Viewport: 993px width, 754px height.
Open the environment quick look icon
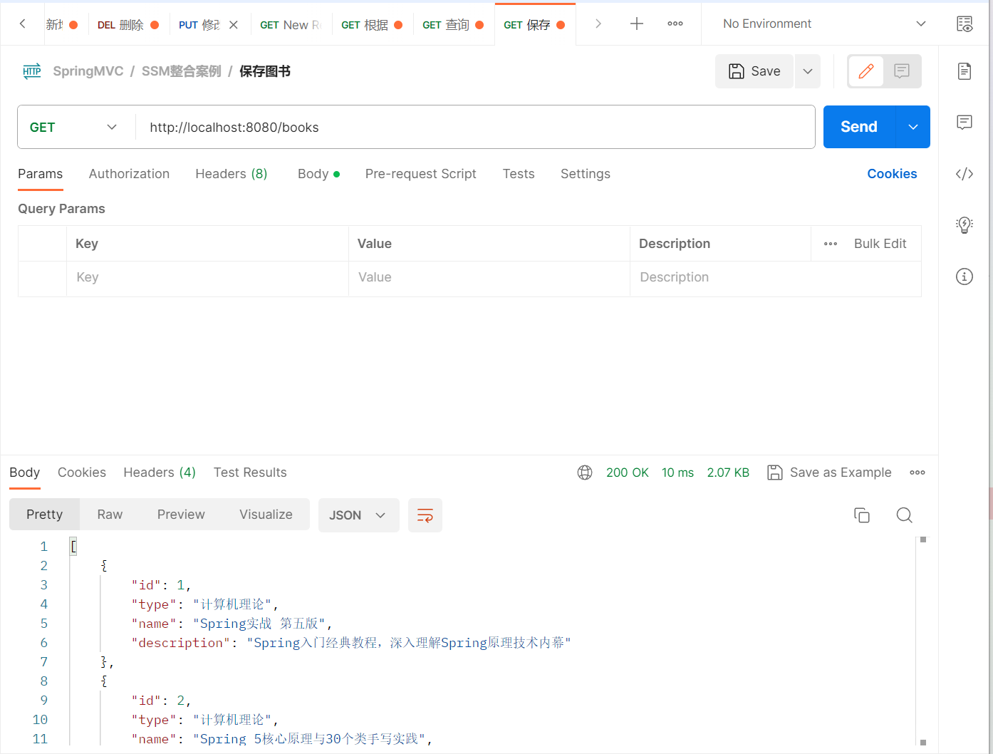pyautogui.click(x=965, y=24)
